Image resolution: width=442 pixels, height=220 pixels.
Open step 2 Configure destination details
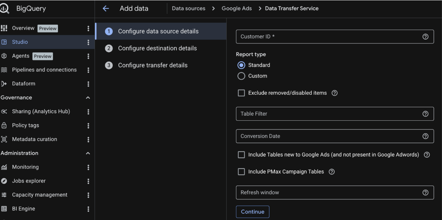[161, 48]
